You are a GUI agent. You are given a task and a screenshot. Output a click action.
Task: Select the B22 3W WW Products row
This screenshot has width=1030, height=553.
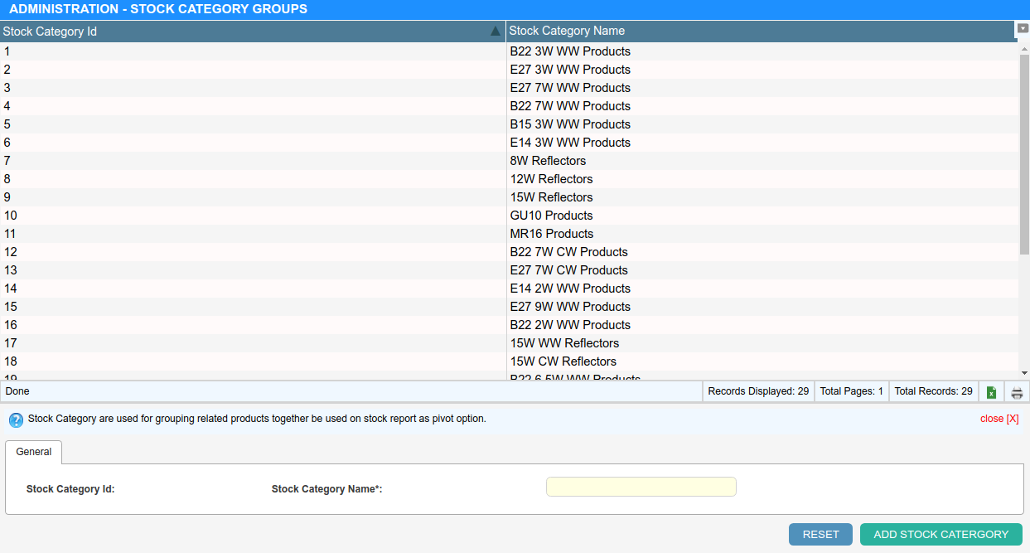570,51
